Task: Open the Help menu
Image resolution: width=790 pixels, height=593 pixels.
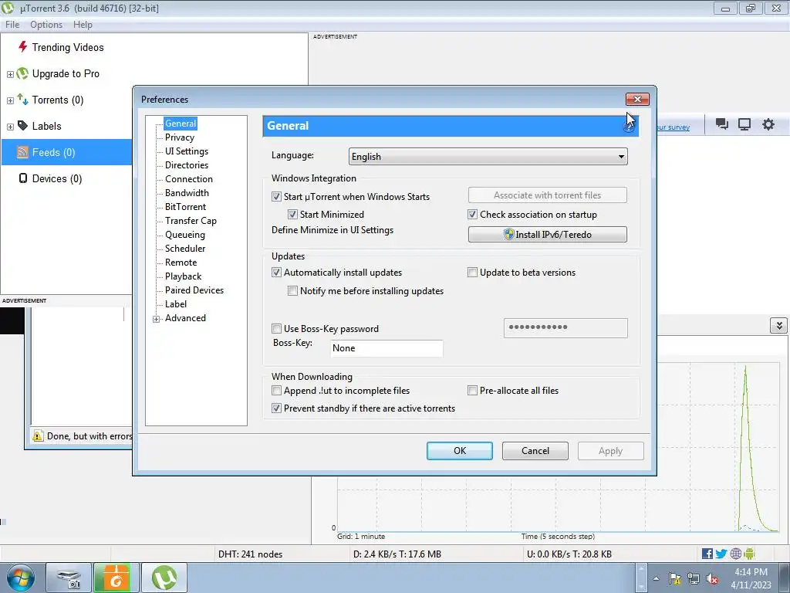Action: coord(83,24)
